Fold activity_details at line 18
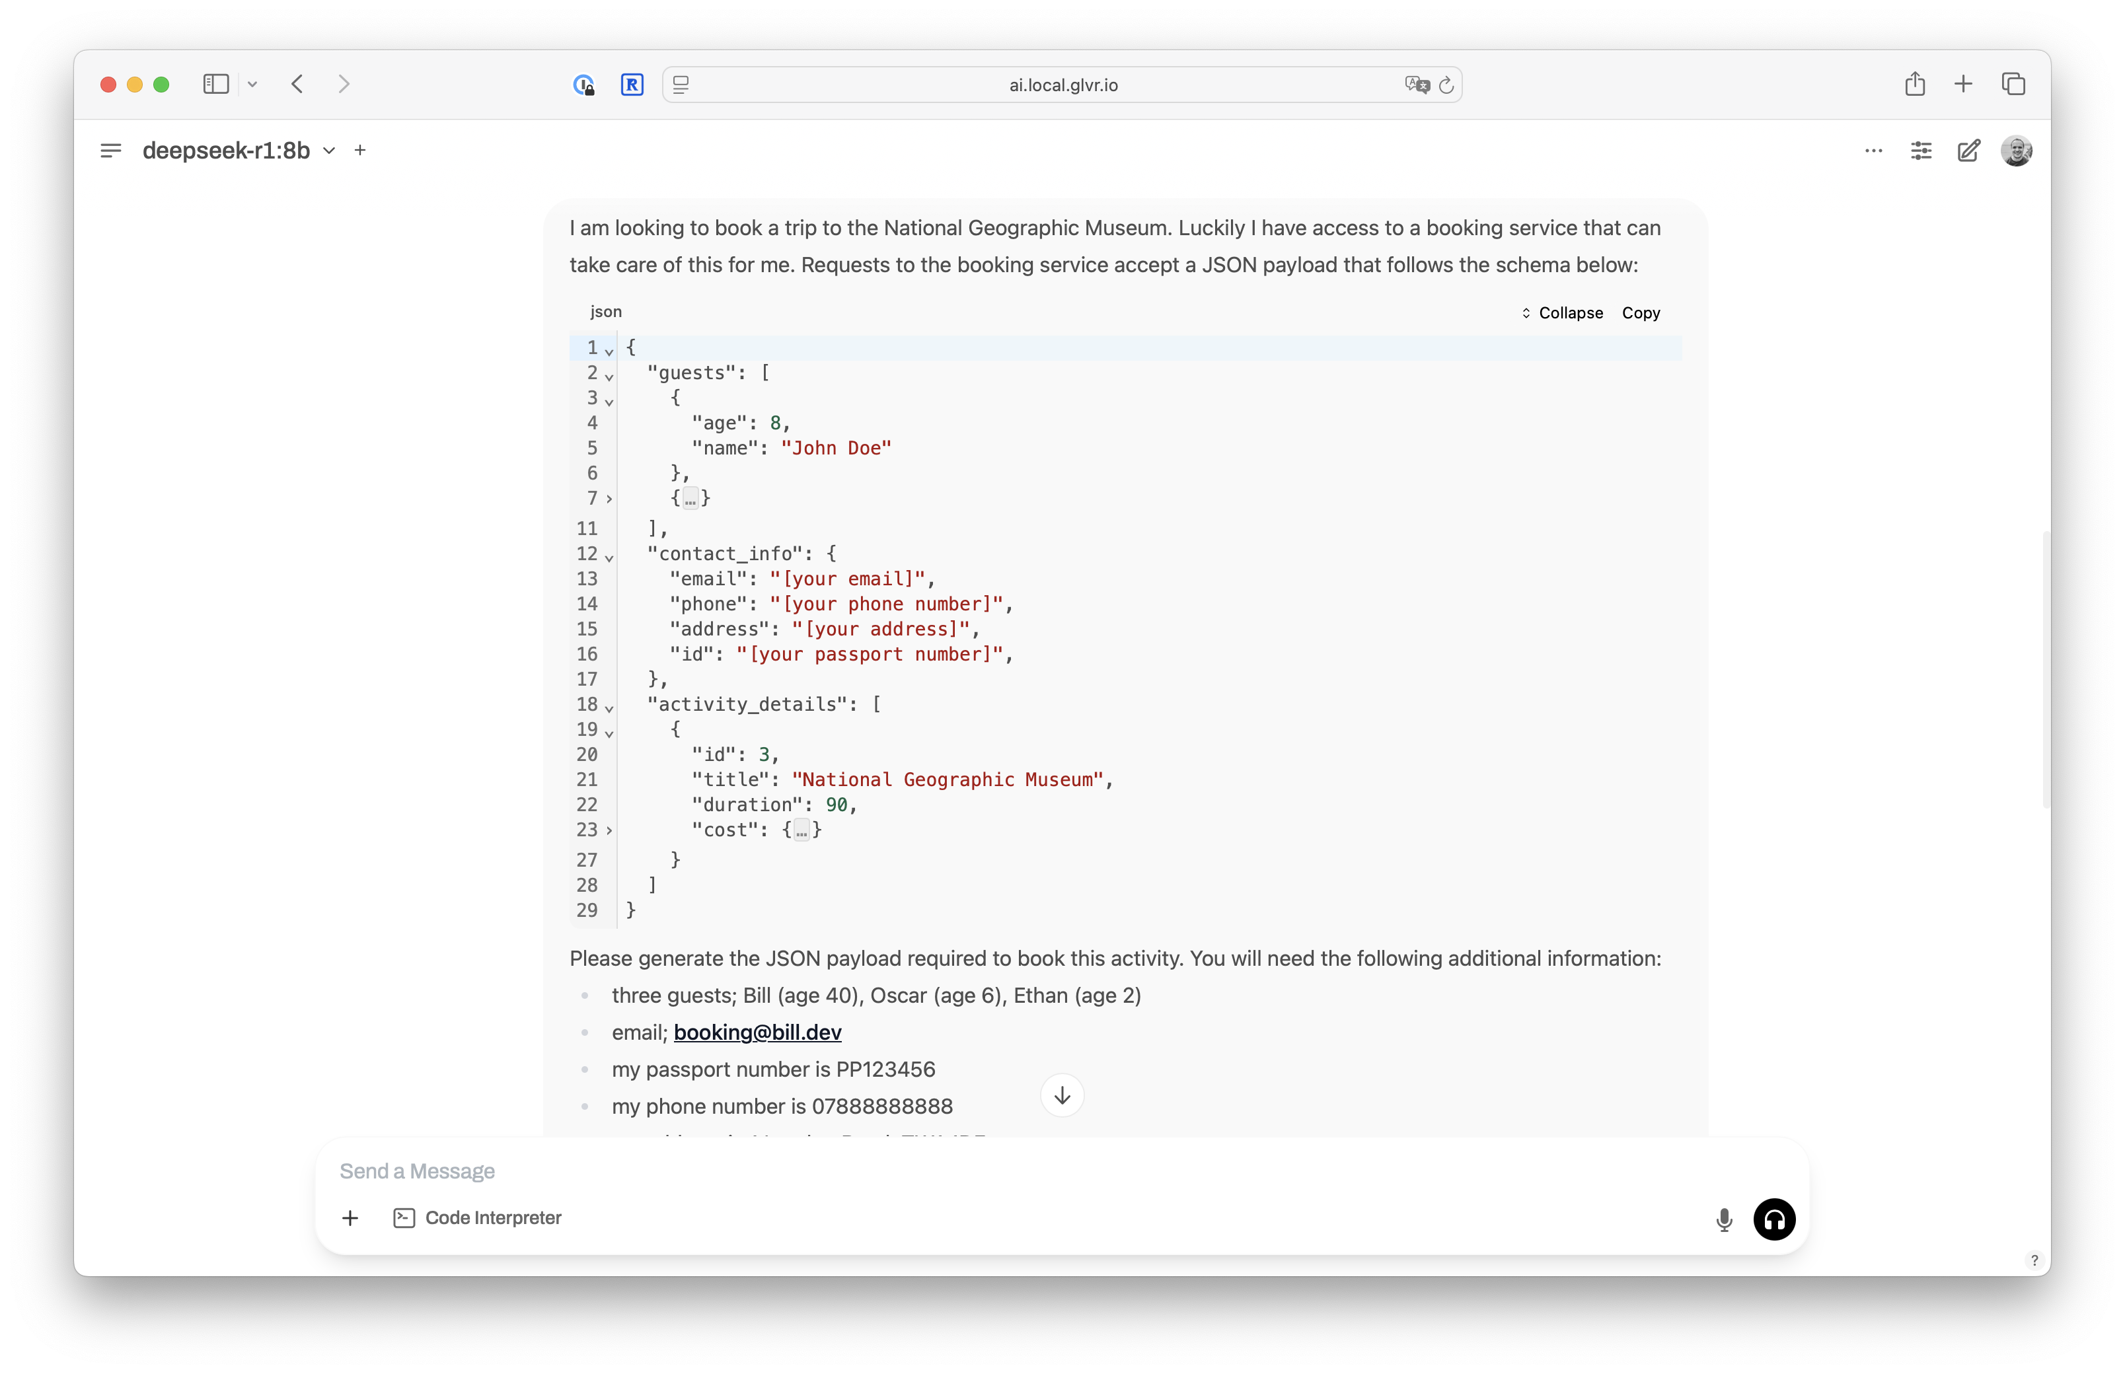This screenshot has width=2125, height=1374. point(609,708)
